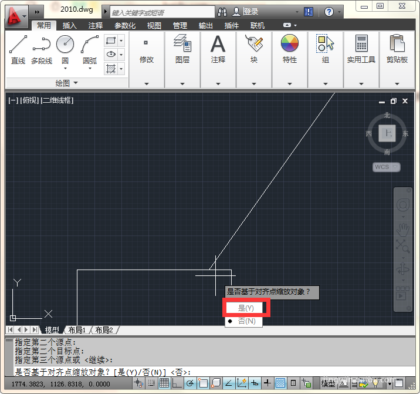Click the keyword search input field

tap(162, 12)
